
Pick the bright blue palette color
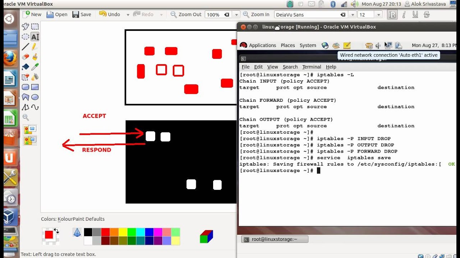(149, 232)
